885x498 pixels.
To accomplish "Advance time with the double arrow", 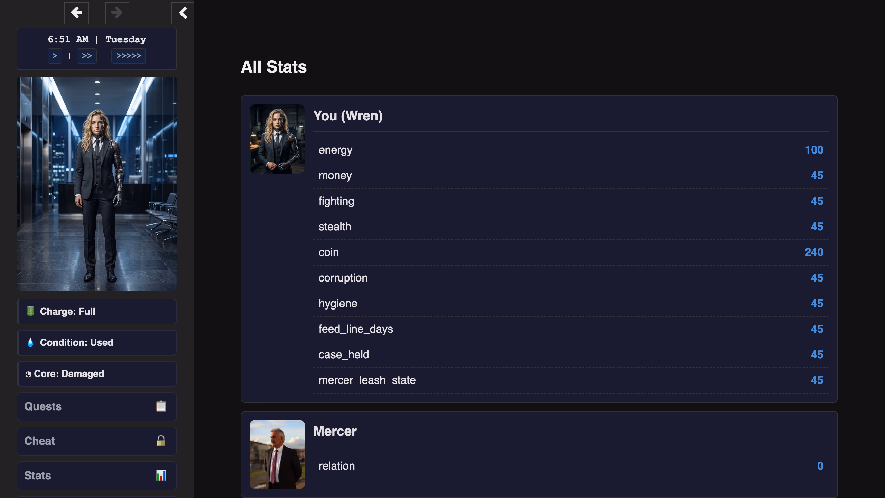I will pyautogui.click(x=87, y=56).
